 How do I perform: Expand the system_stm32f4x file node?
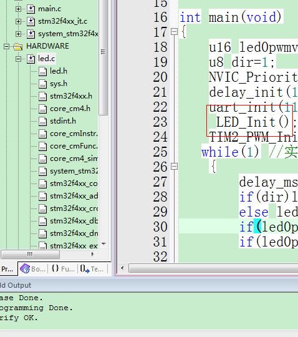[18, 34]
